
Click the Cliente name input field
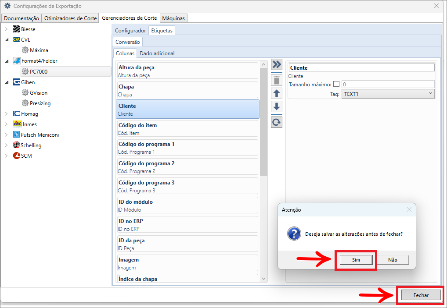pyautogui.click(x=362, y=68)
